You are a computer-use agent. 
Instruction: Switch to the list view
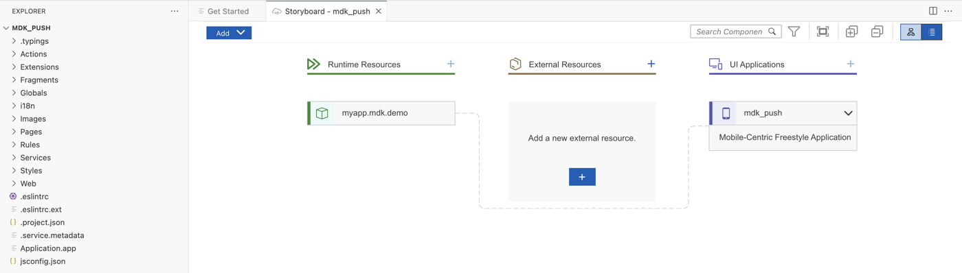click(x=932, y=32)
